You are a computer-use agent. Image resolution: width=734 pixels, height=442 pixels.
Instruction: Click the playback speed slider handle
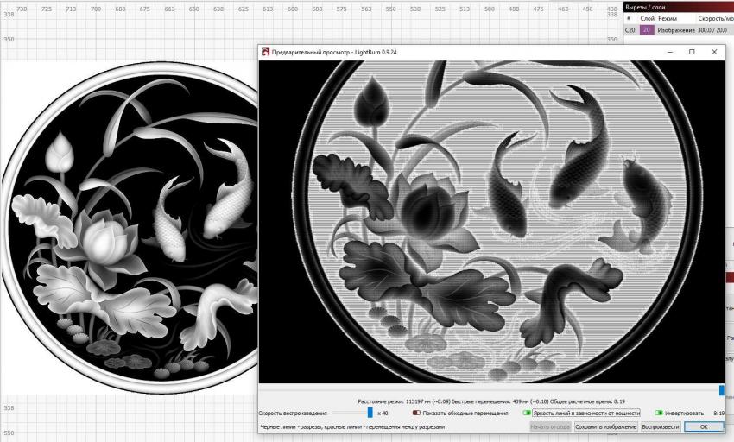(370, 414)
